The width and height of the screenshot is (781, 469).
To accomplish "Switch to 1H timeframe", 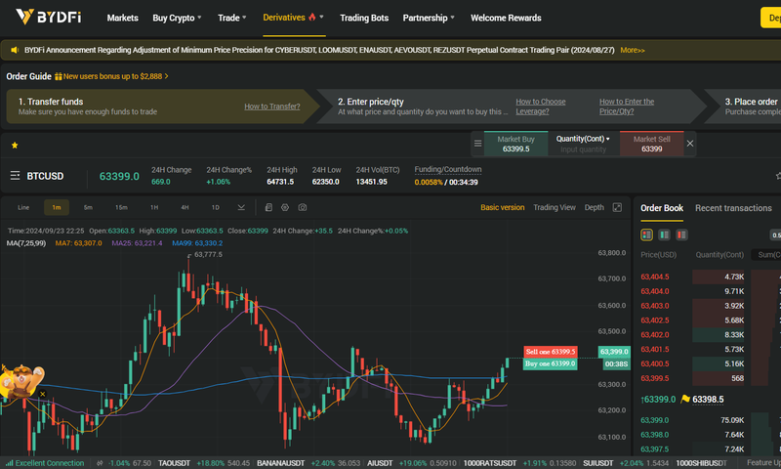I will point(154,207).
